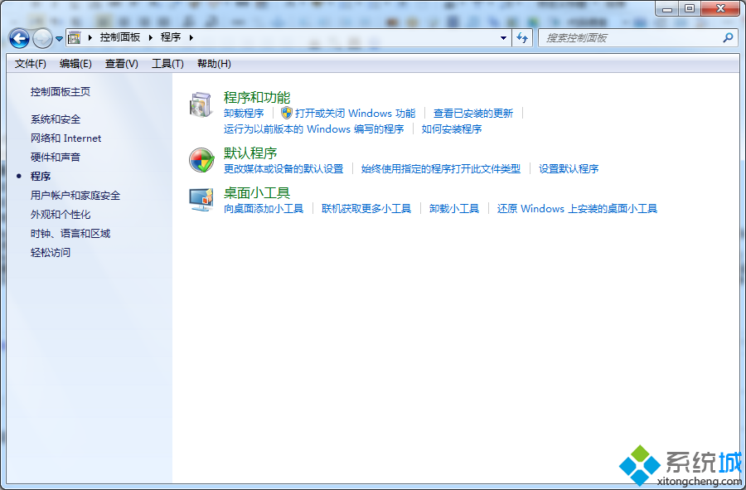
Task: Click the Control Panel icon in address bar
Action: pyautogui.click(x=75, y=37)
